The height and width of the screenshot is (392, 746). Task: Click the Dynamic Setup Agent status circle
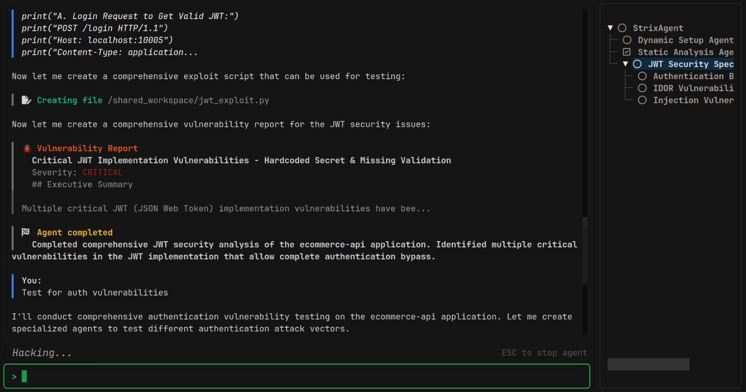tap(627, 40)
